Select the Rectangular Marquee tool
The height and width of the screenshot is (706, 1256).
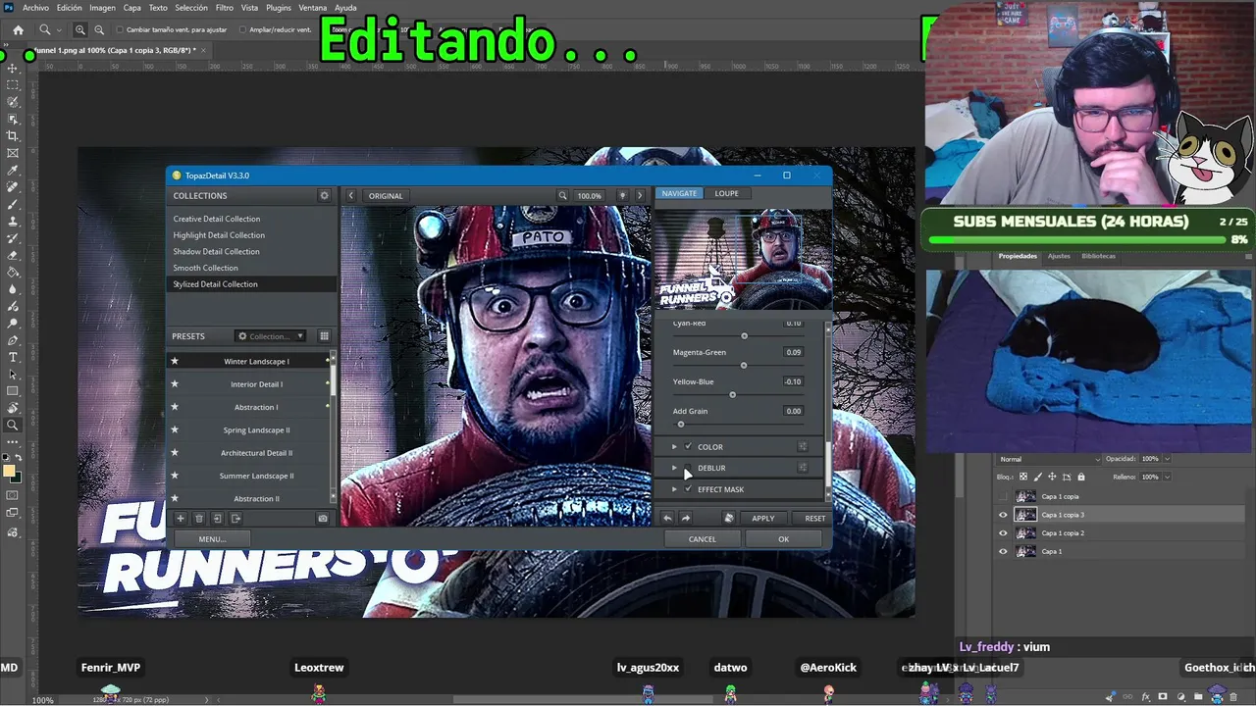(13, 85)
